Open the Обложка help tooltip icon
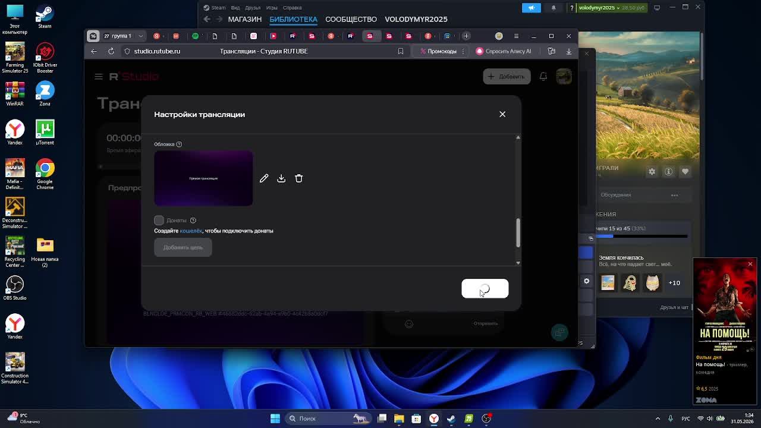This screenshot has width=761, height=428. tap(179, 144)
